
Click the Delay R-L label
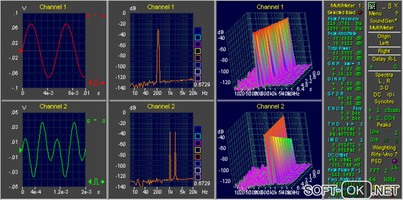pyautogui.click(x=384, y=59)
